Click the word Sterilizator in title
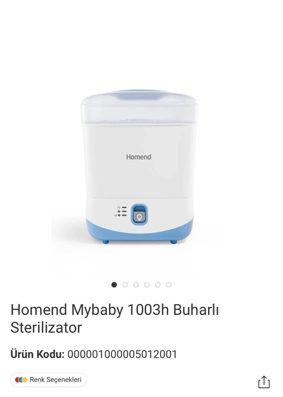283x397 pixels. [x=46, y=328]
